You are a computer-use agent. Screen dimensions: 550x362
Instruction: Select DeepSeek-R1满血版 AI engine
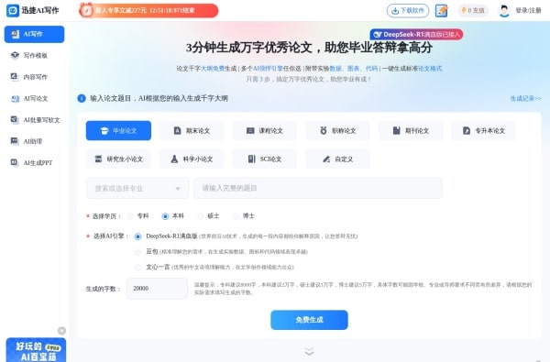137,236
